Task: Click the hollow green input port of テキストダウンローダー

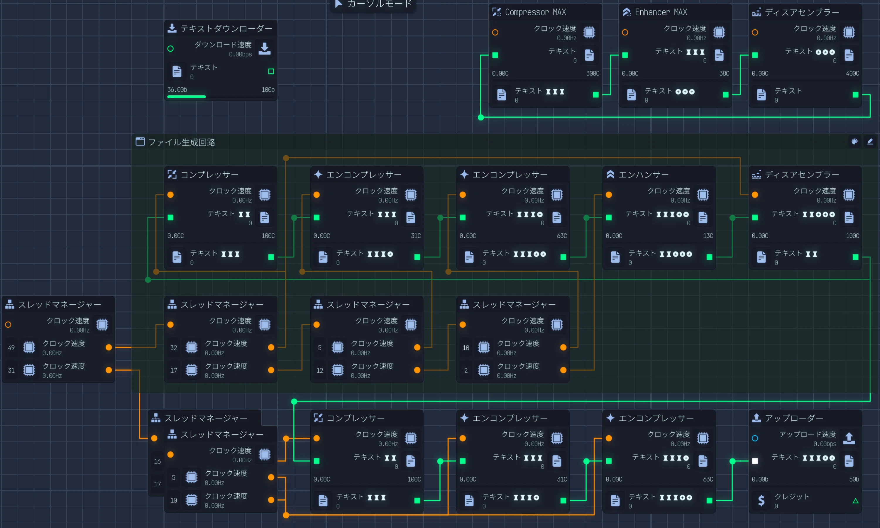Action: tap(170, 49)
